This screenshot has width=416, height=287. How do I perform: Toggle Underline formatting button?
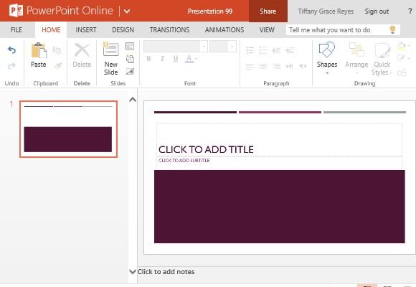tap(176, 59)
